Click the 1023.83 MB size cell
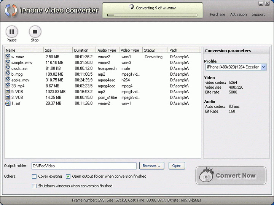 [x=56, y=92]
